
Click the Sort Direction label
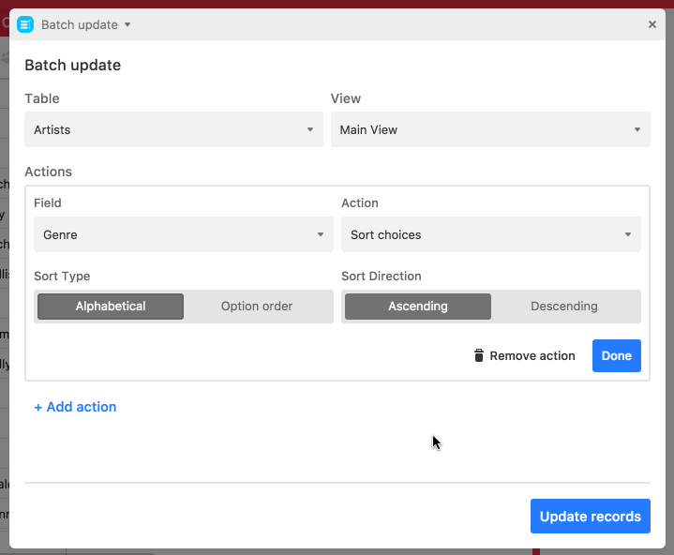382,276
